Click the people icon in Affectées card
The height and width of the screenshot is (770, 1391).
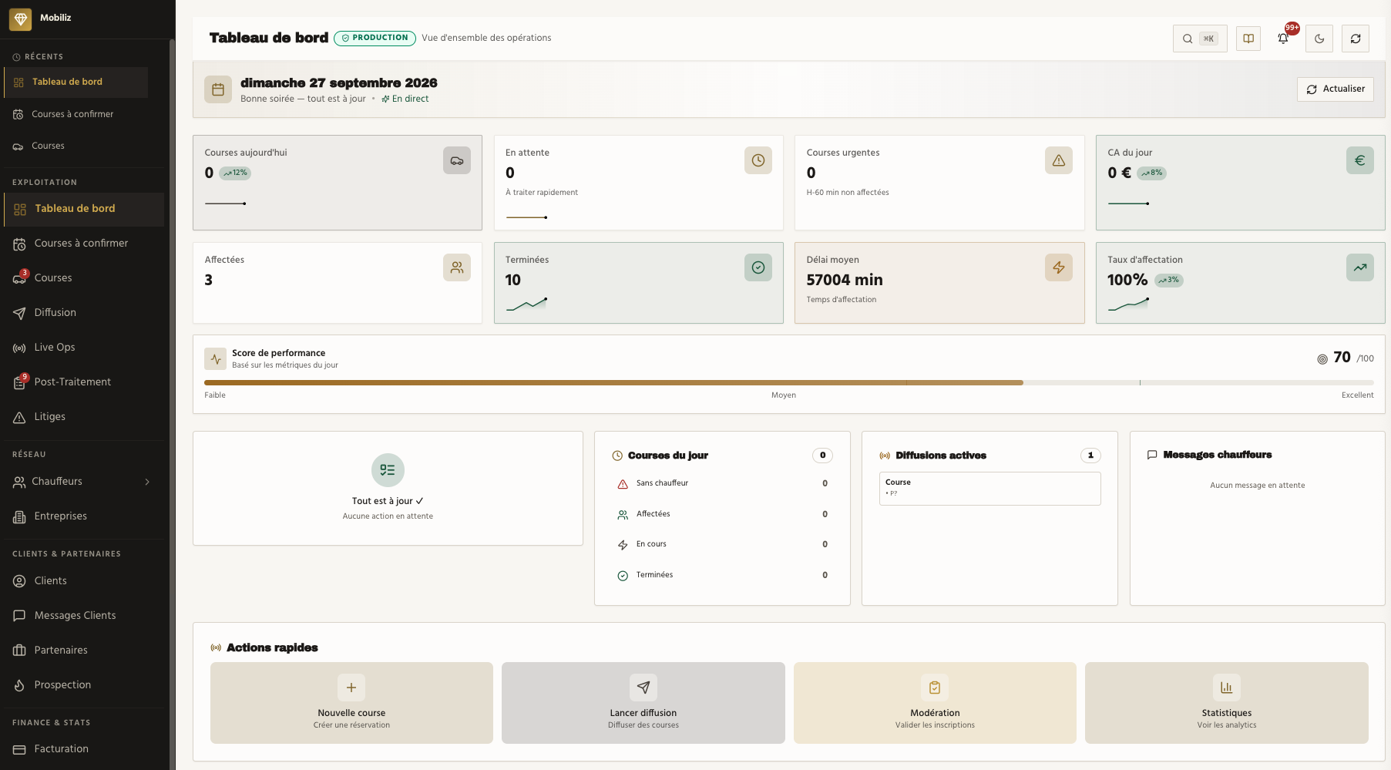click(457, 267)
